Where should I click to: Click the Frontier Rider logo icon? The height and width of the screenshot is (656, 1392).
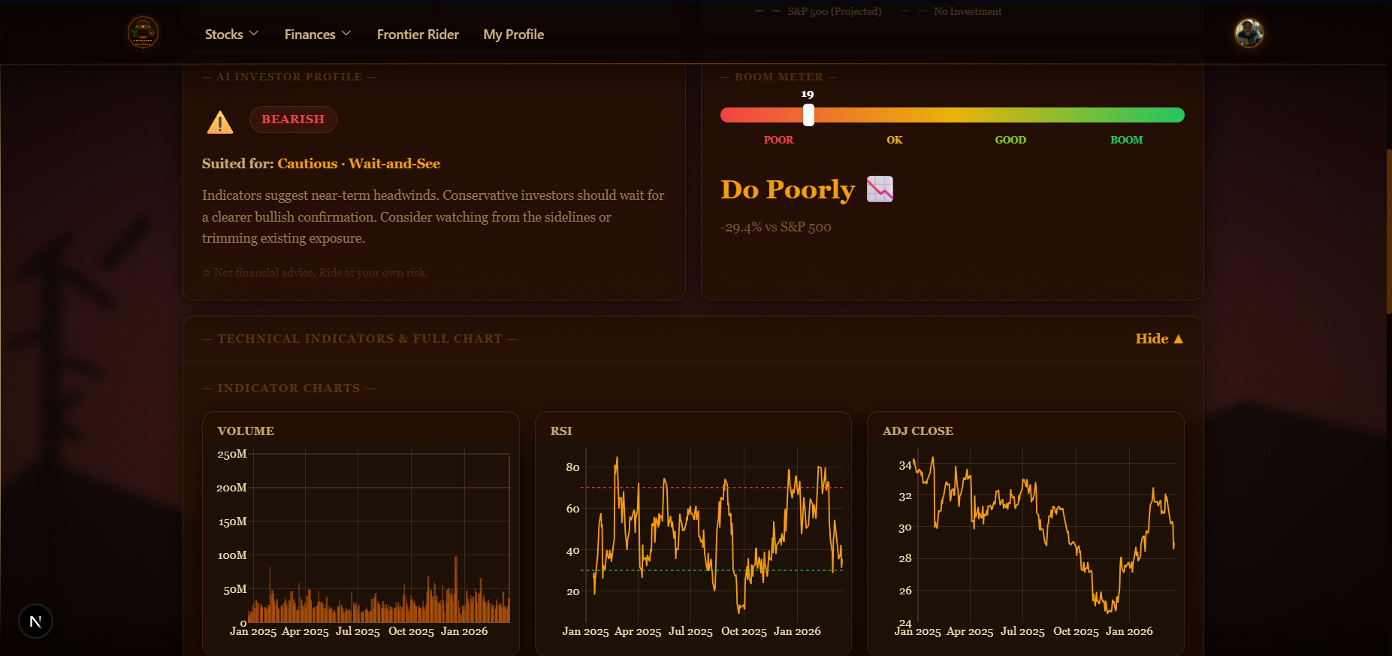[x=142, y=33]
